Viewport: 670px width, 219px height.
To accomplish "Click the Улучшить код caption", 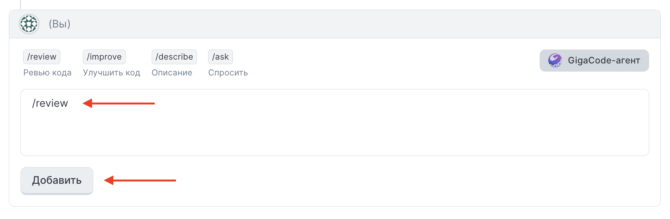I will tap(111, 73).
